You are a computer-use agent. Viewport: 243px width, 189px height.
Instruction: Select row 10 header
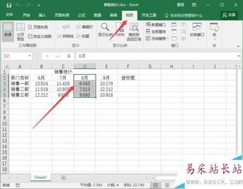coord(4,124)
